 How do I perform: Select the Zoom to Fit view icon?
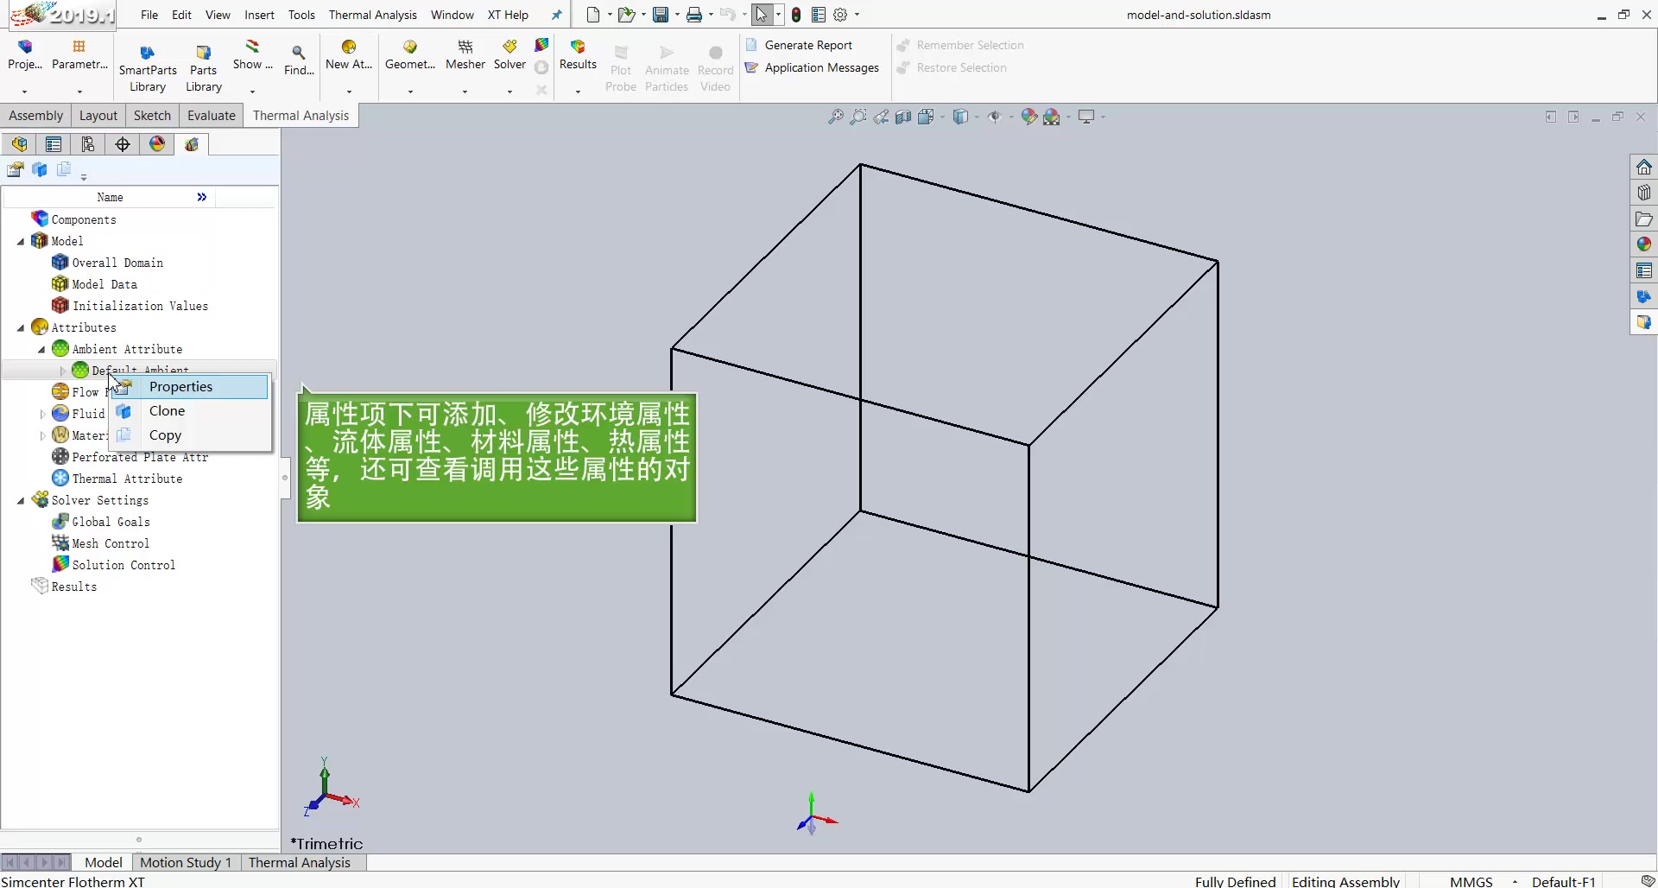pyautogui.click(x=835, y=117)
